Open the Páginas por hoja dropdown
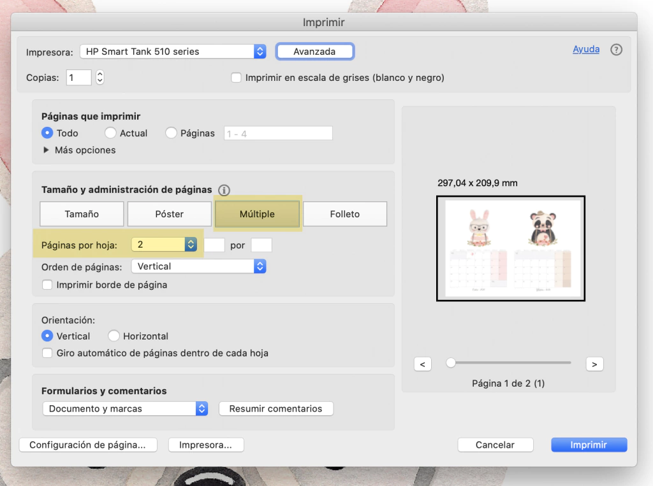This screenshot has width=653, height=486. click(x=164, y=244)
